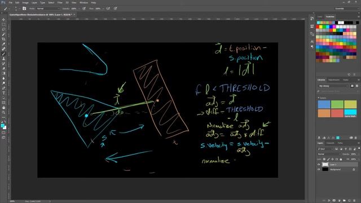
Task: Toggle pressure for size button
Action: 115,8
